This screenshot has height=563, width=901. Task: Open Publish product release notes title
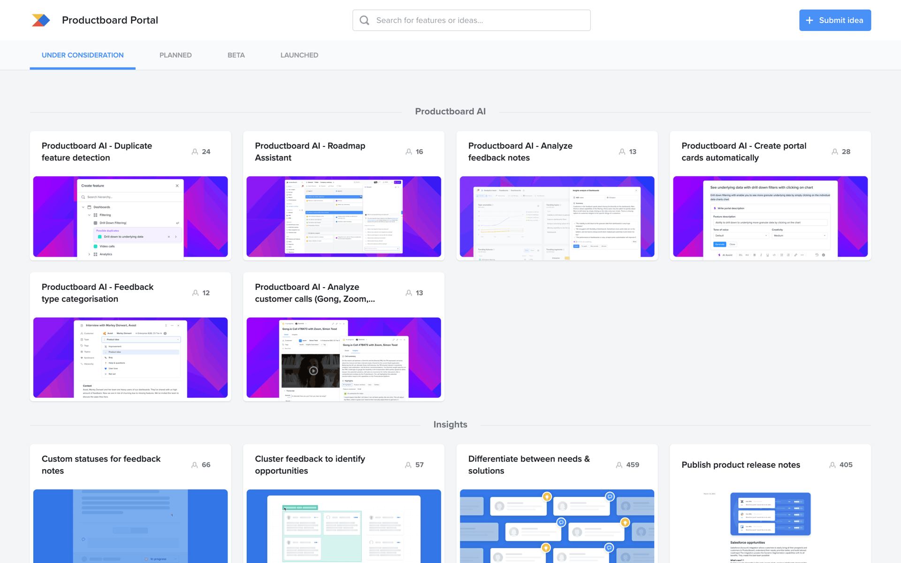click(x=741, y=465)
